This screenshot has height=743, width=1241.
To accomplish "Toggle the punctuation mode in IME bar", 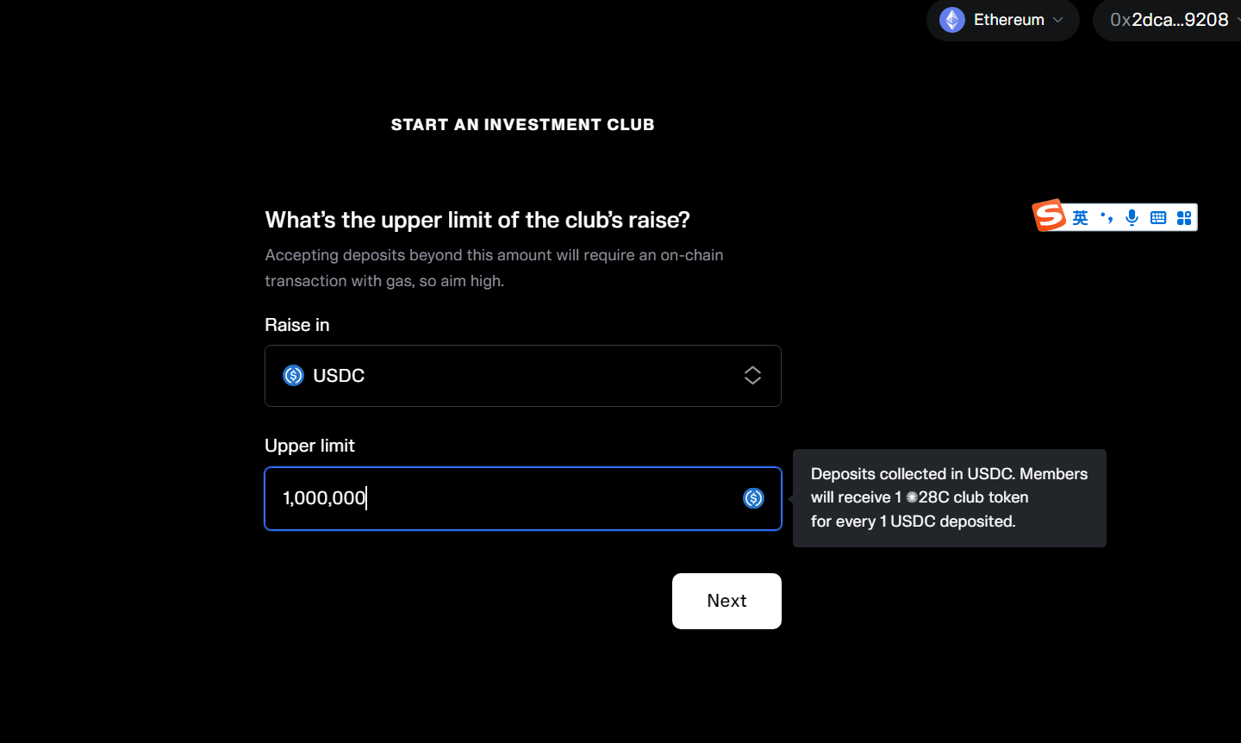I will [1107, 218].
